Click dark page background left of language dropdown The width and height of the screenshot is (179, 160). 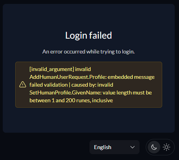tap(44, 147)
